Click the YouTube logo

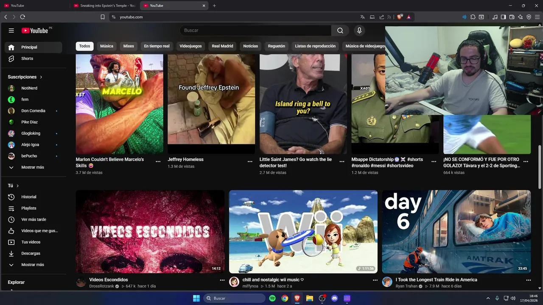click(x=35, y=30)
